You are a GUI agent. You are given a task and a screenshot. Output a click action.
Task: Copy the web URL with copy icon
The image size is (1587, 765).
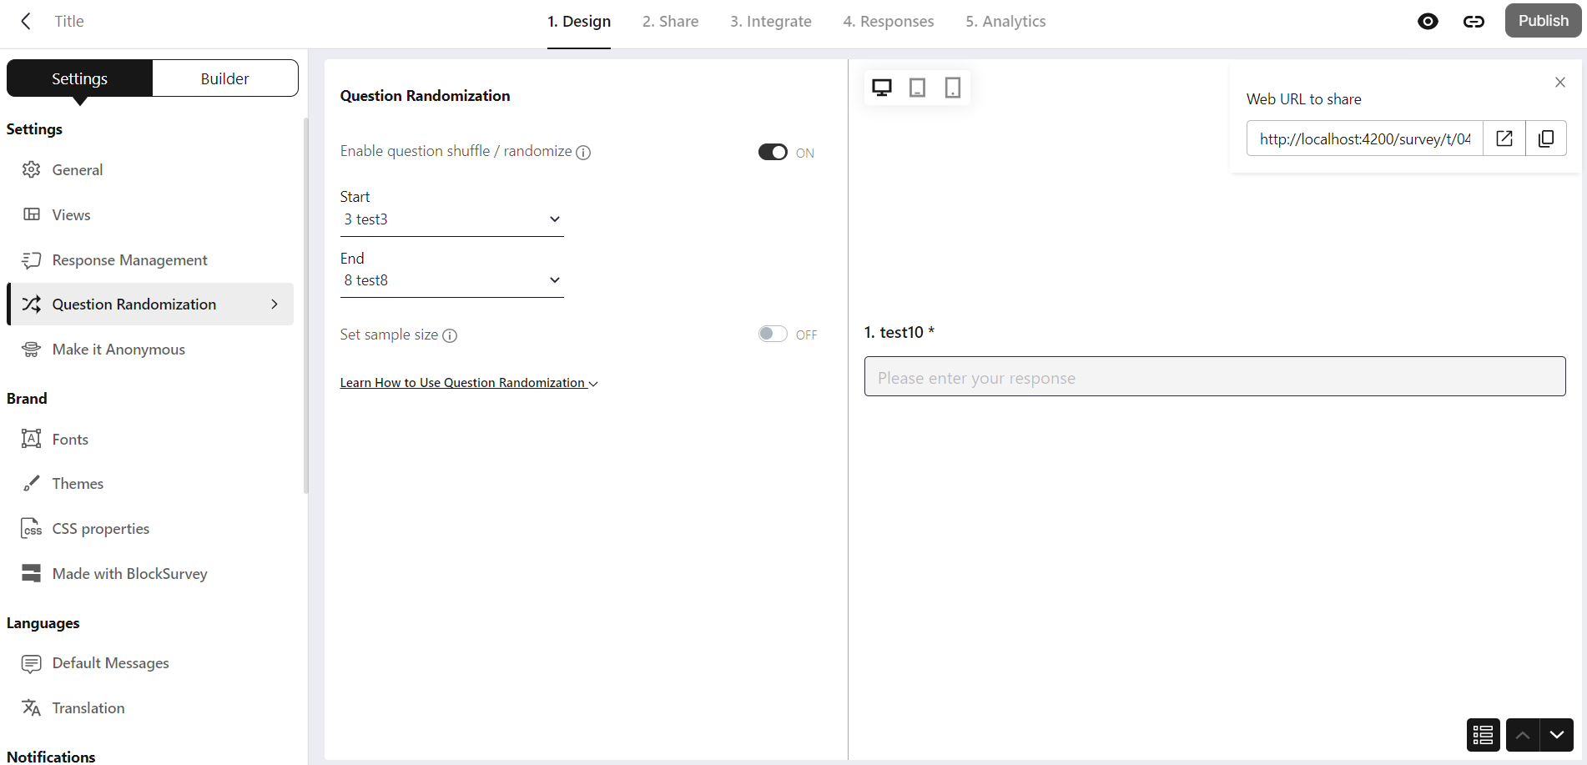point(1546,138)
